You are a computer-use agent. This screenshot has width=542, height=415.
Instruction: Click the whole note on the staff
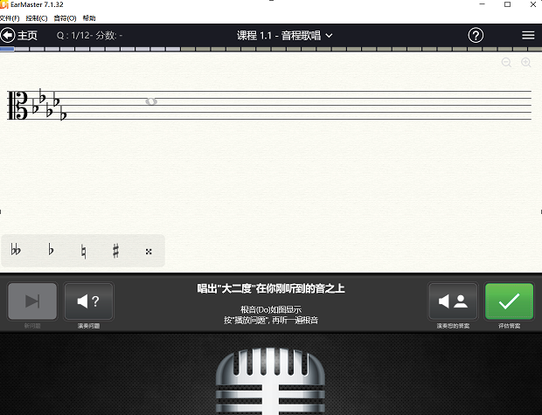(x=151, y=101)
